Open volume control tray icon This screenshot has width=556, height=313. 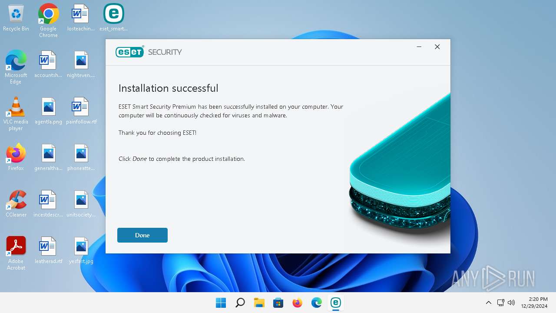tap(511, 303)
